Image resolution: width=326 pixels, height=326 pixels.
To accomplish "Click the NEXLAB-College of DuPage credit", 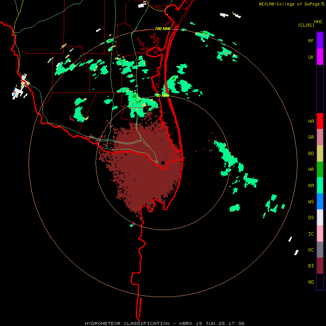I will click(289, 4).
